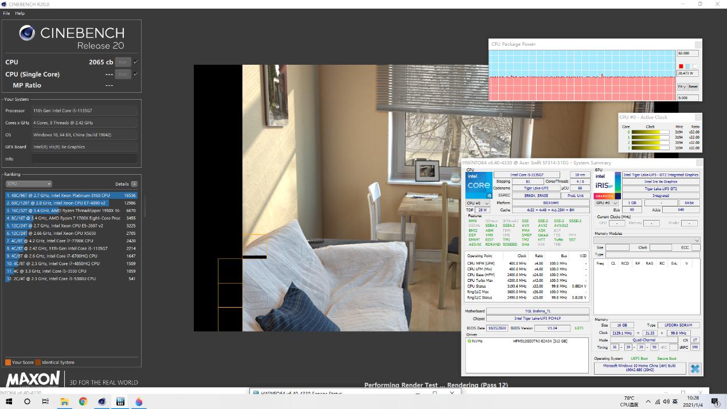Click the Fit y button
Screen dimensions: 727x409
[682, 86]
